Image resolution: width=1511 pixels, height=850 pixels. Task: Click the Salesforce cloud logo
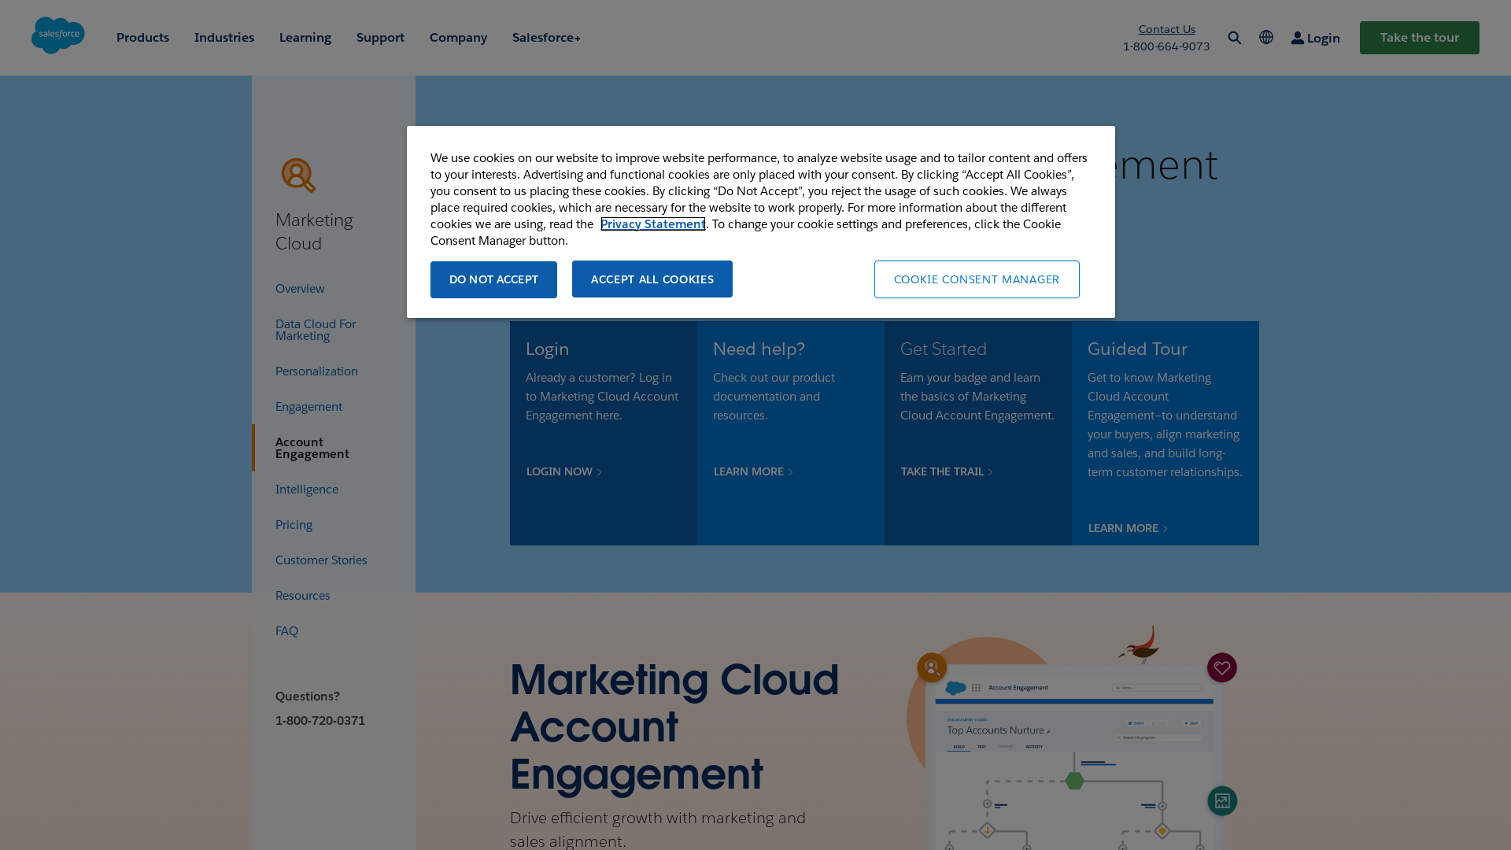[58, 35]
